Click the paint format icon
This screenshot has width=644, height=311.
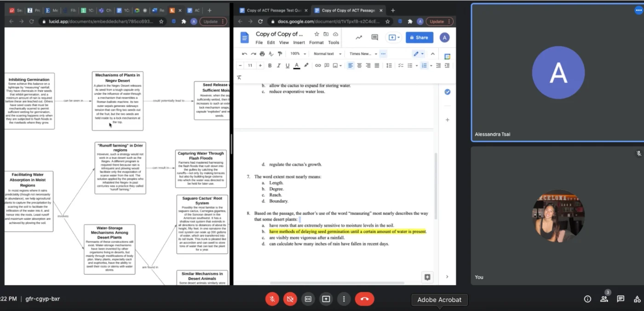pos(280,54)
